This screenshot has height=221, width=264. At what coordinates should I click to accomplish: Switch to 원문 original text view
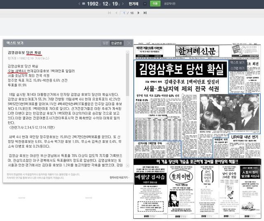click(x=106, y=43)
